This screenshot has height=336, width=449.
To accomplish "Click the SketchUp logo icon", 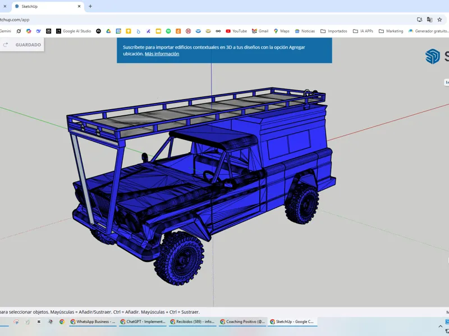I will tap(432, 57).
